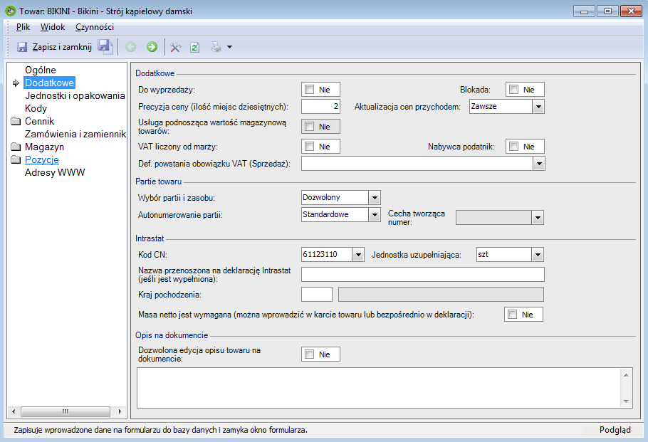Click navigation scrollbar right arrow
The height and width of the screenshot is (442, 648).
click(x=120, y=411)
